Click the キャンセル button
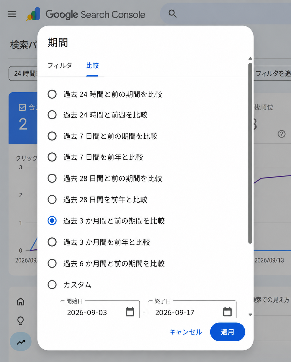 pyautogui.click(x=185, y=332)
